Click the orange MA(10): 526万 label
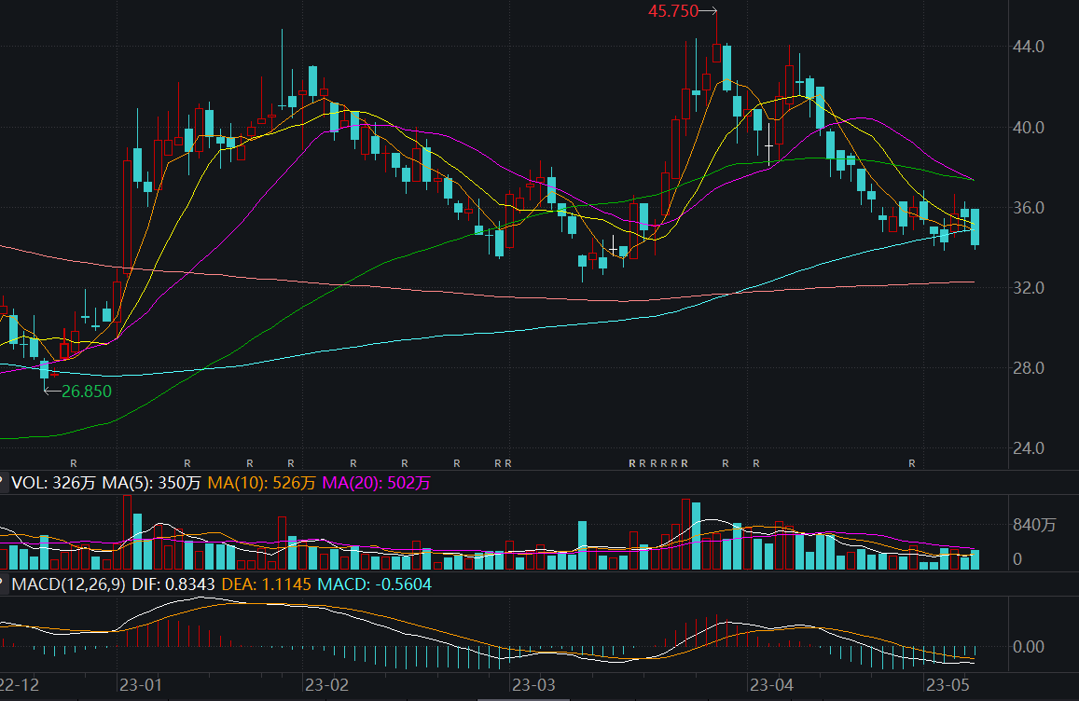 [261, 483]
